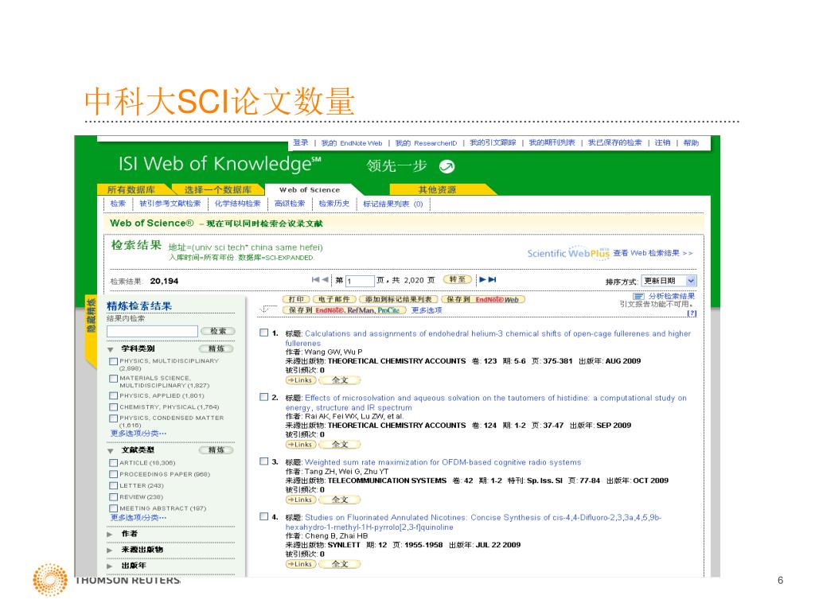Image resolution: width=815 pixels, height=611 pixels.
Task: Show 更多选项/分类 under 学科类别
Action: pyautogui.click(x=138, y=434)
